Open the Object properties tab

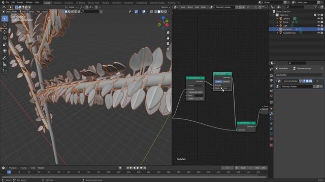click(271, 109)
